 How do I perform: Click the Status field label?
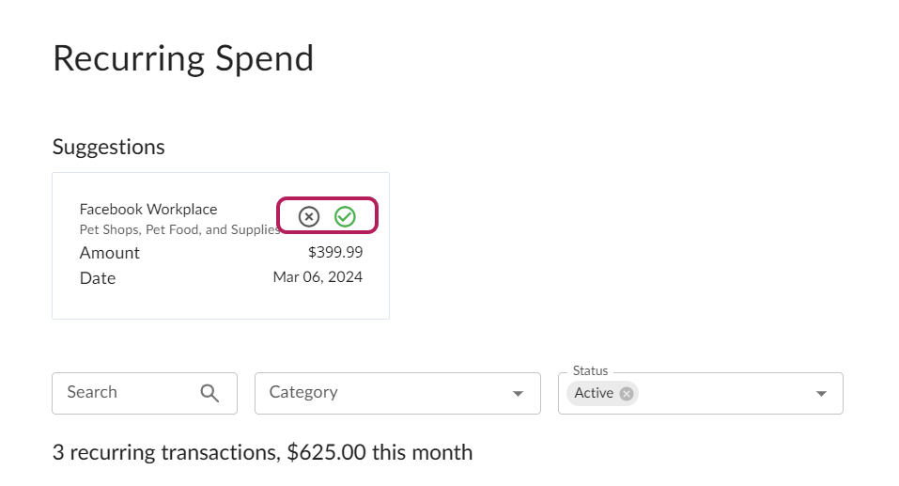point(590,370)
